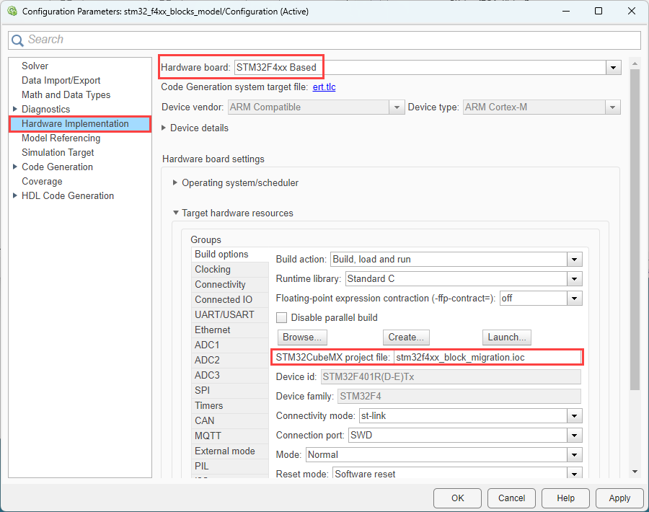Select Solver in the sidebar
This screenshot has height=512, width=649.
(x=35, y=66)
